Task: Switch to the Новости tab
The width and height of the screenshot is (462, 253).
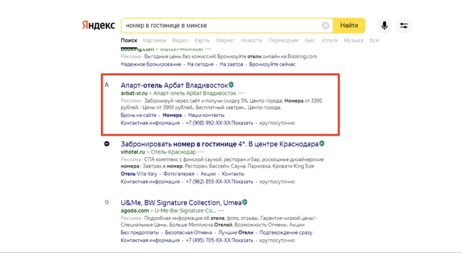Action: tap(251, 40)
